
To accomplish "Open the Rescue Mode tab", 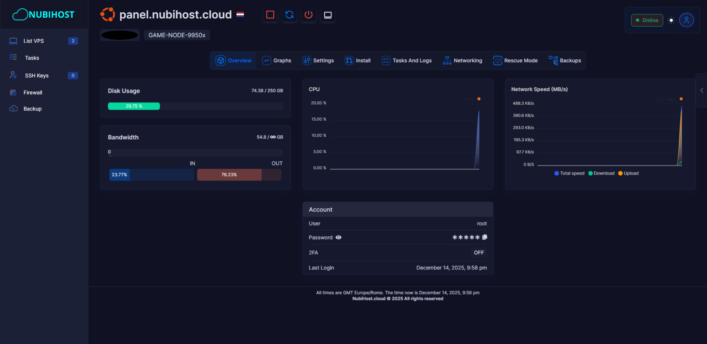I will [x=516, y=60].
